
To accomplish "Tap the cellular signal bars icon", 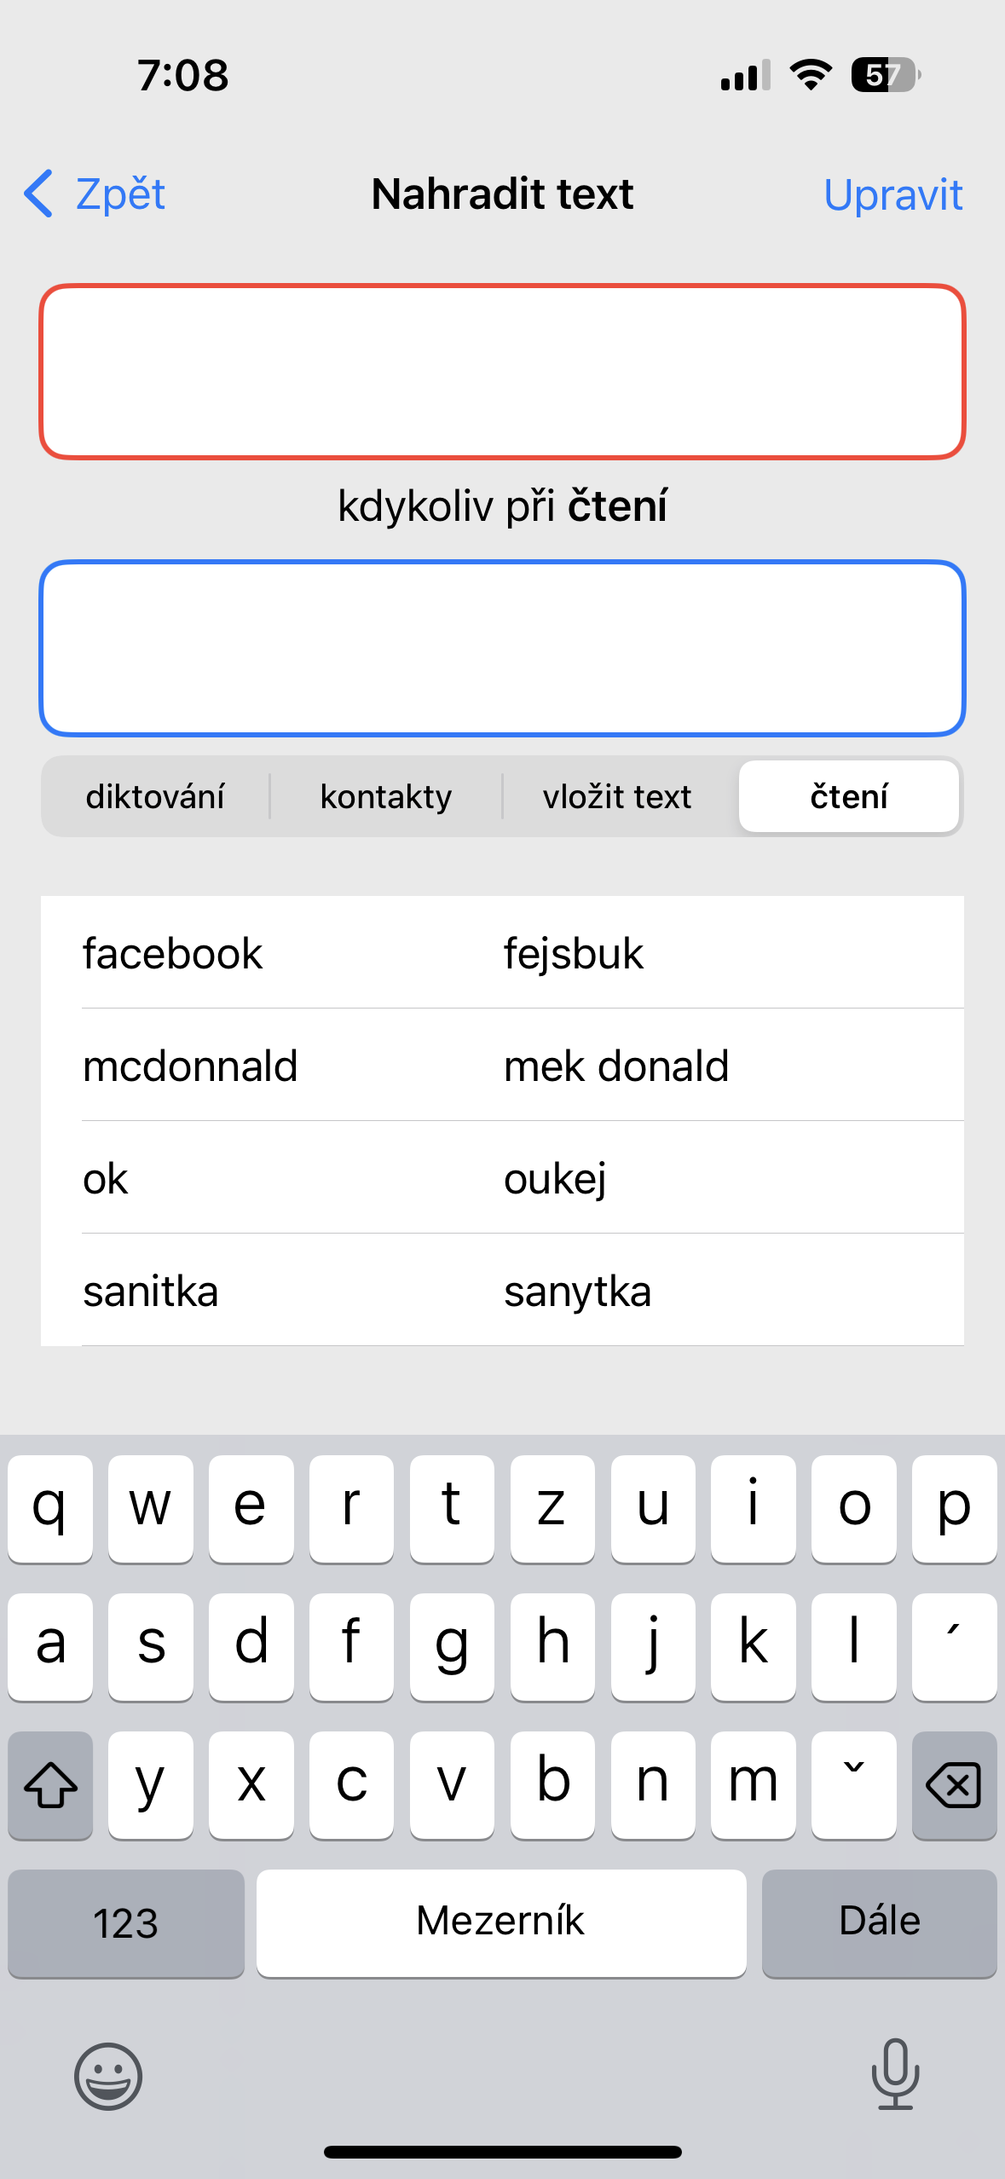I will click(745, 75).
